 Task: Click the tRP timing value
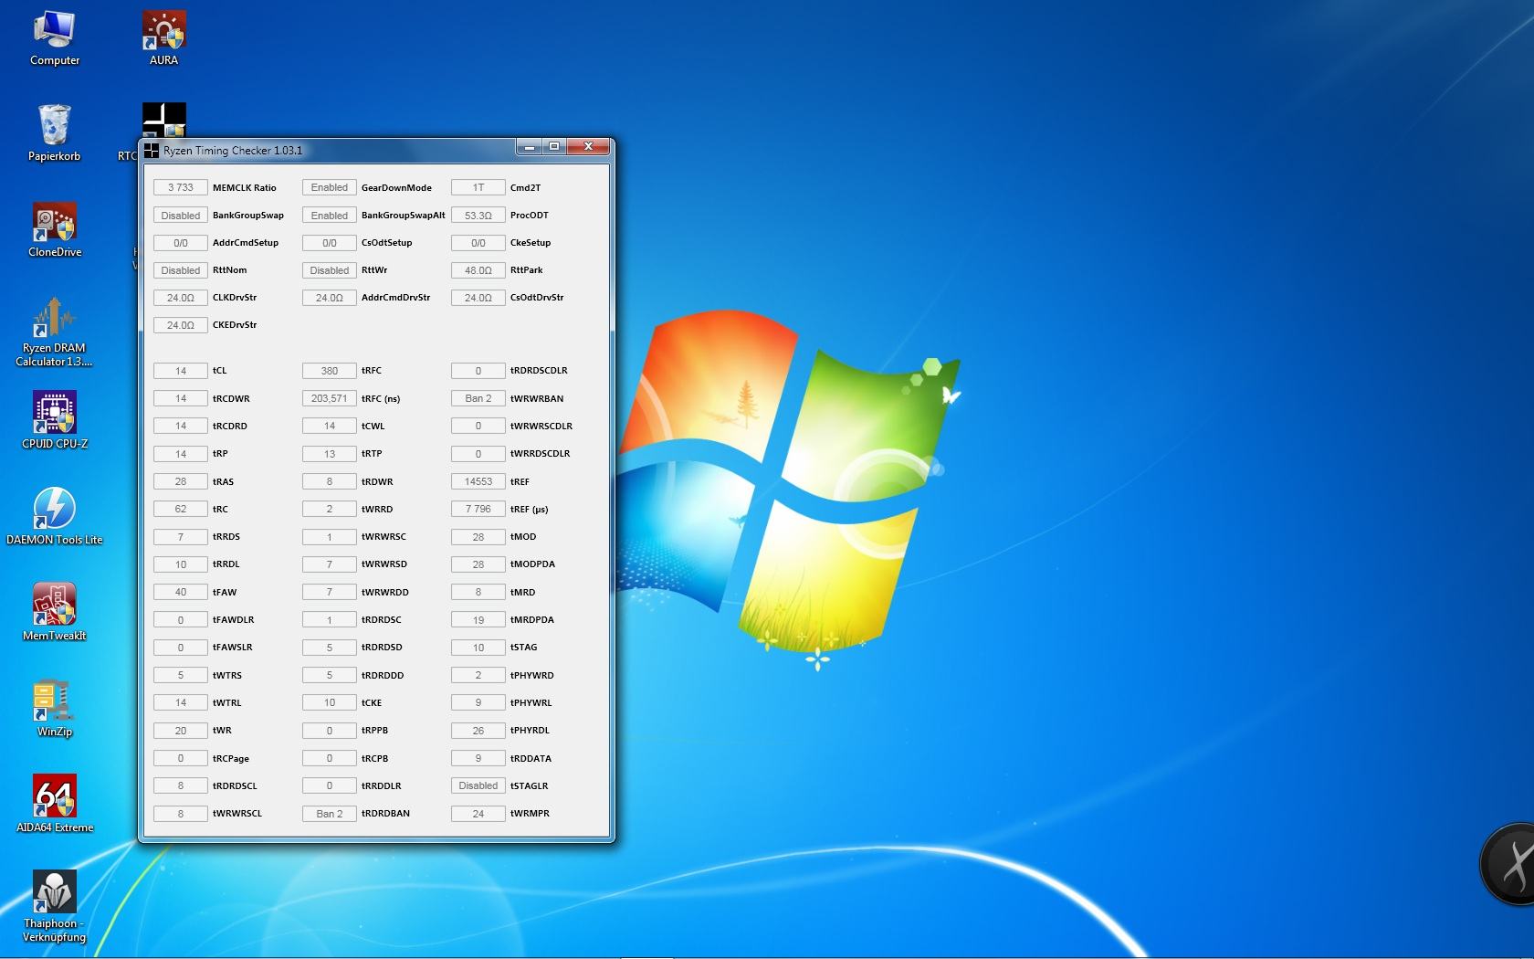pyautogui.click(x=181, y=454)
